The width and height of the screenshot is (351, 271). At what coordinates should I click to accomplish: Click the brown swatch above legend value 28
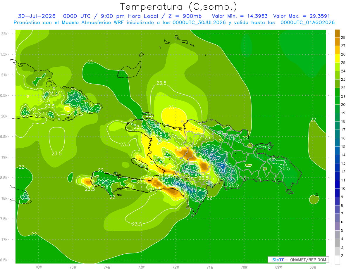(x=337, y=33)
